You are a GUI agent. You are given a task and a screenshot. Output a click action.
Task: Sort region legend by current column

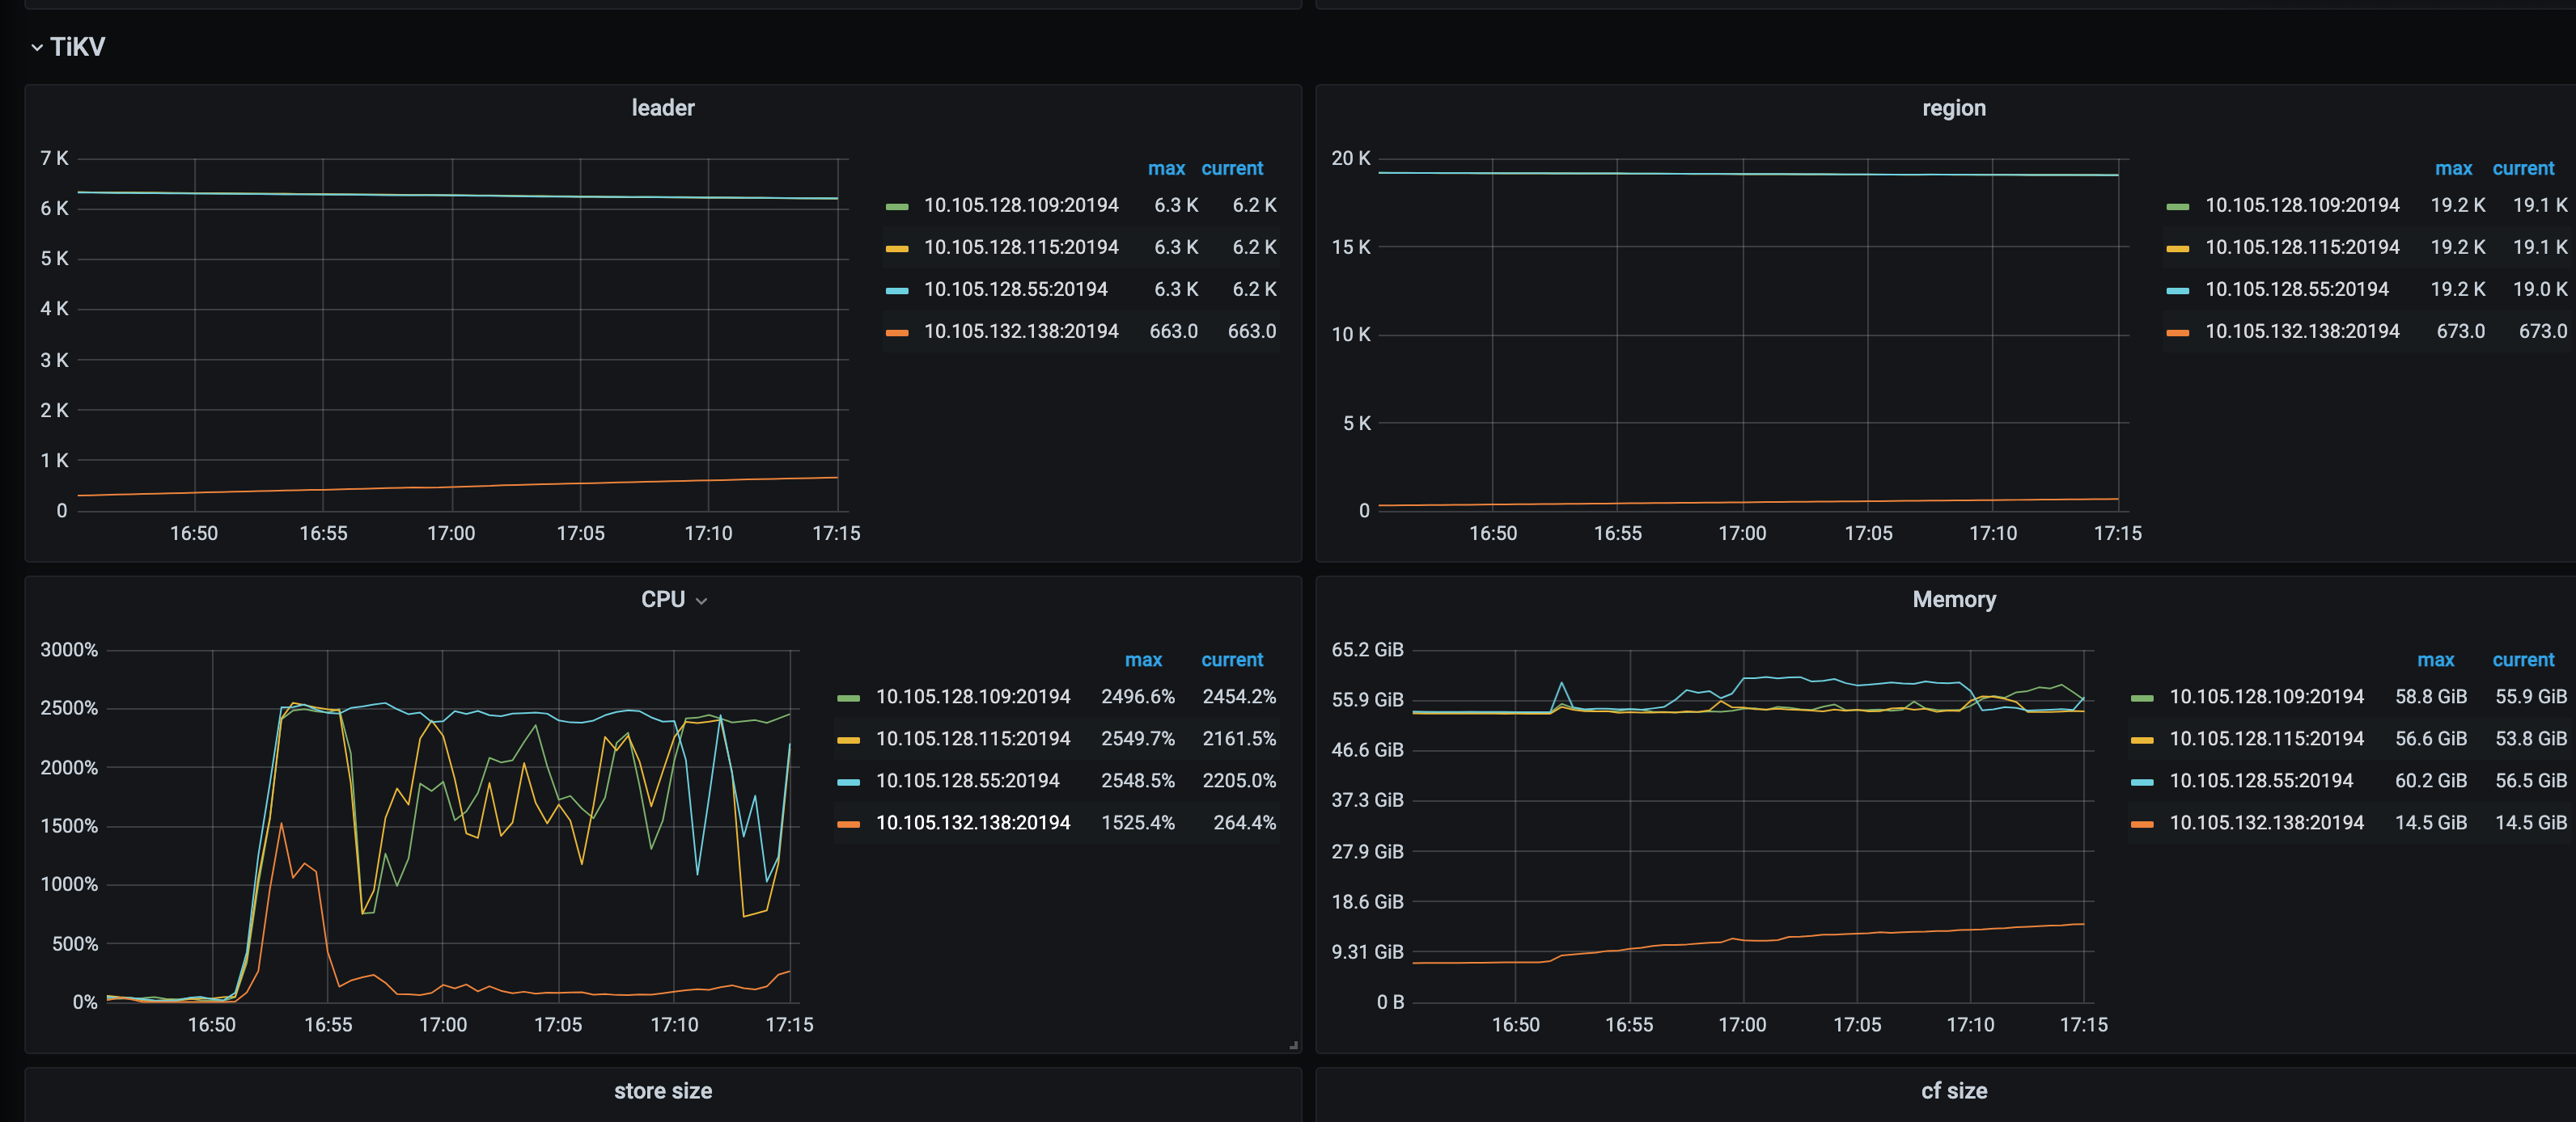[x=2522, y=169]
